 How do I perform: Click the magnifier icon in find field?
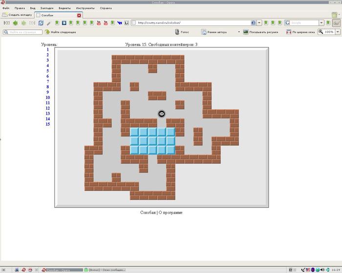pos(6,32)
